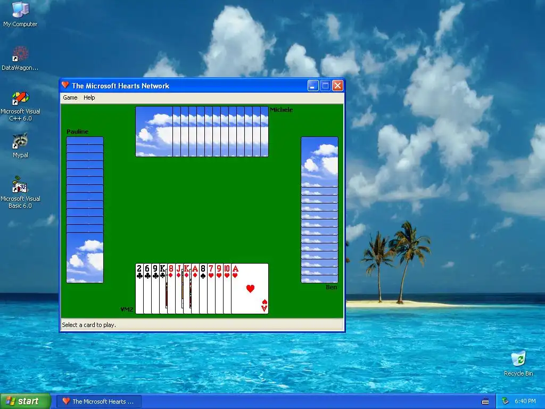Click the Start button
The height and width of the screenshot is (409, 545).
[x=26, y=402]
